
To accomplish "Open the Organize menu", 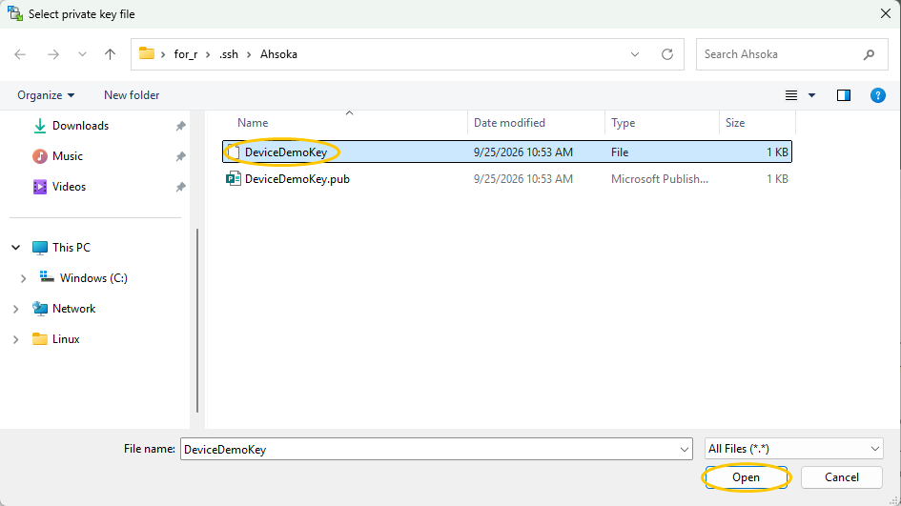I will click(x=46, y=95).
